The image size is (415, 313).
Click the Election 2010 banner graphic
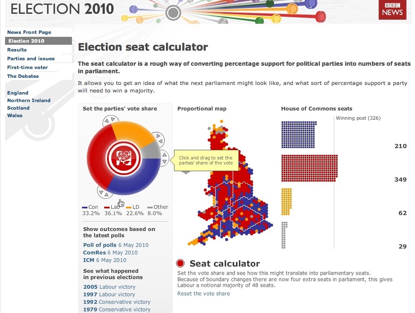click(61, 9)
